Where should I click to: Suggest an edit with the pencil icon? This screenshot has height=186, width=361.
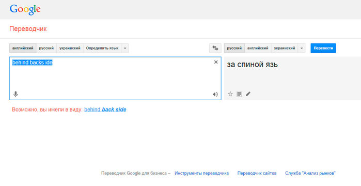pyautogui.click(x=248, y=94)
